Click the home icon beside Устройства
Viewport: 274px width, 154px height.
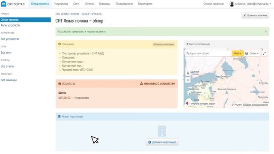[x=60, y=83]
